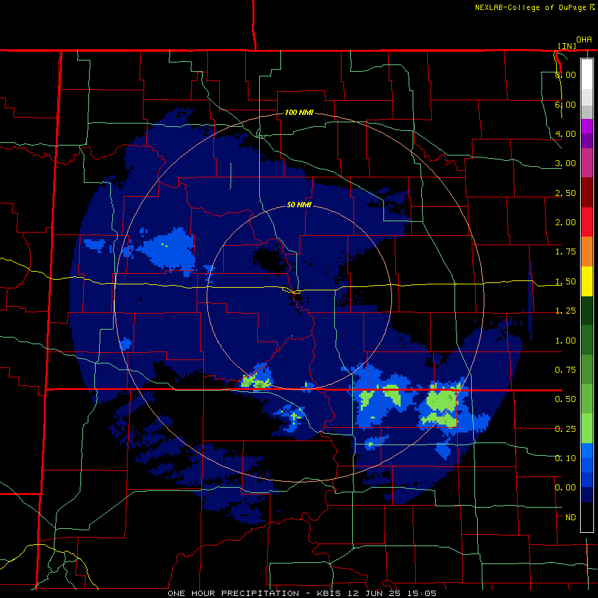The height and width of the screenshot is (598, 598).
Task: Click the NEXLAB-College of DuPage credit text
Action: pos(534,7)
